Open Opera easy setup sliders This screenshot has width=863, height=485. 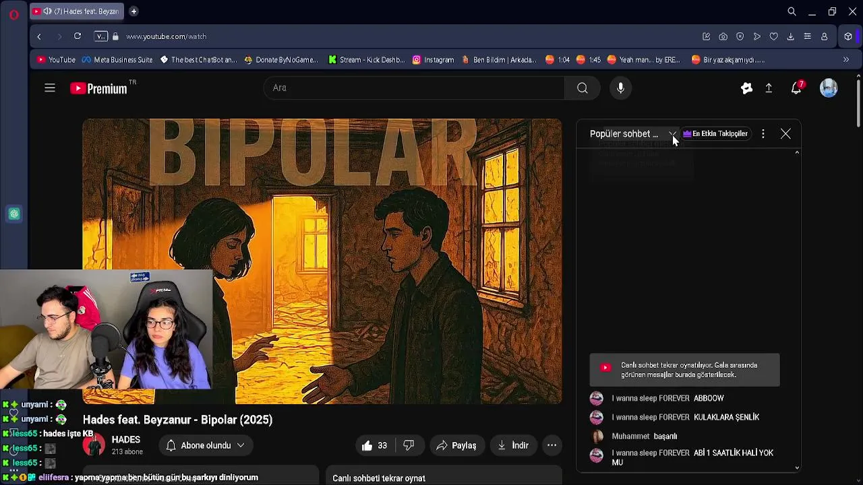[807, 36]
